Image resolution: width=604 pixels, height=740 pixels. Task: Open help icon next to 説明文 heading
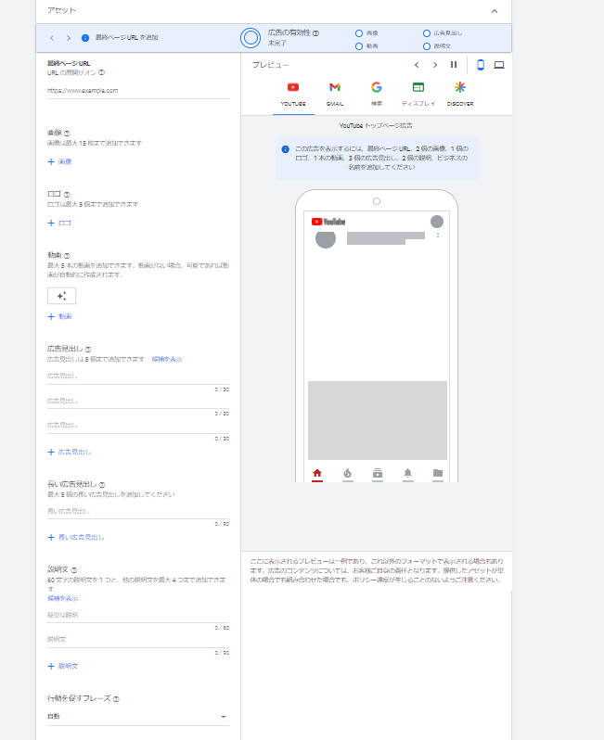74,570
